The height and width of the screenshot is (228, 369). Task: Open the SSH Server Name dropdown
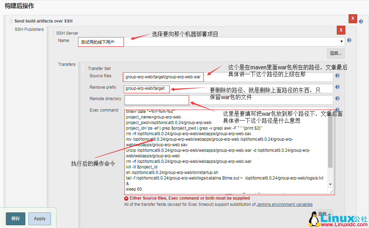(342, 42)
